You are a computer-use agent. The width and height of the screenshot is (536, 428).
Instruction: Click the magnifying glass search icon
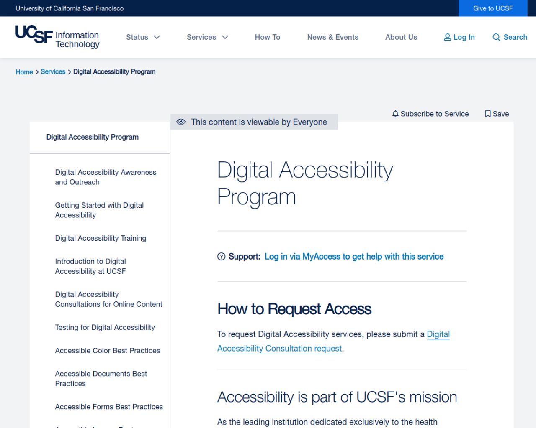496,37
